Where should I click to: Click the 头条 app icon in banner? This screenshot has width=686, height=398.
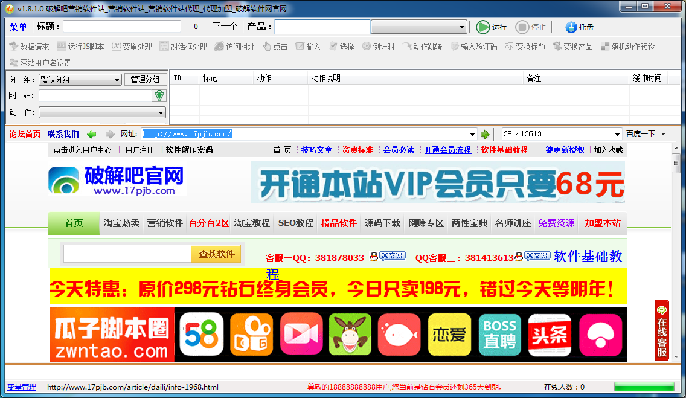[550, 335]
